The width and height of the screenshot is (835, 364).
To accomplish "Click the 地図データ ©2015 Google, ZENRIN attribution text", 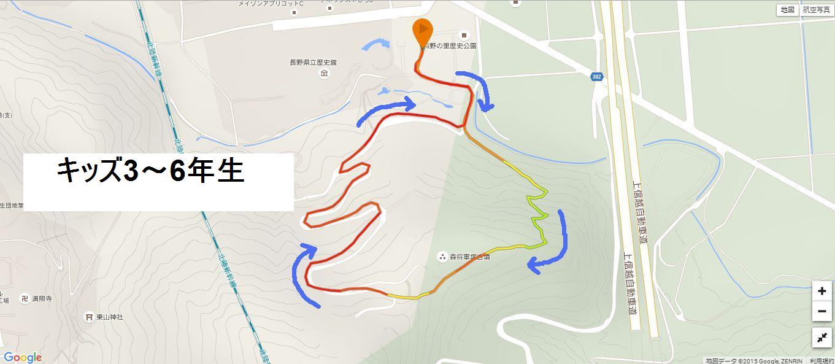I will pyautogui.click(x=755, y=360).
